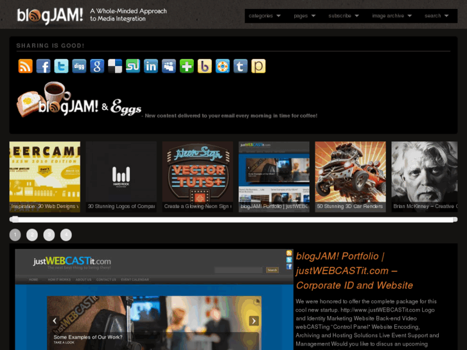Click the RSS feed share icon
The height and width of the screenshot is (350, 467).
pos(25,66)
